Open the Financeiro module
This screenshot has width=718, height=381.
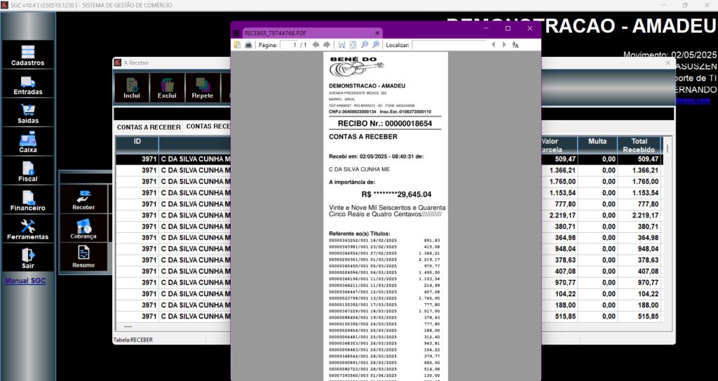tap(28, 201)
